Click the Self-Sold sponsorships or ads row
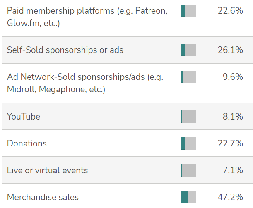 (128, 50)
